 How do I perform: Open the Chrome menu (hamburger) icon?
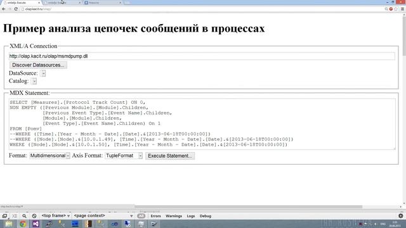coord(402,9)
